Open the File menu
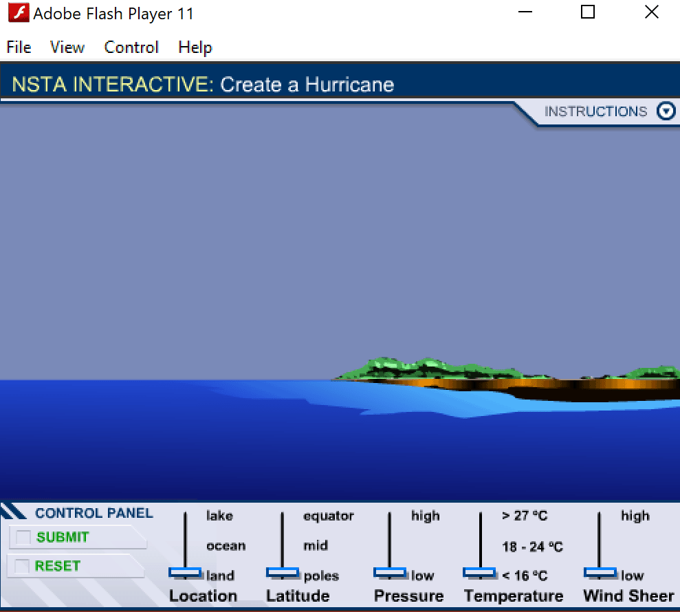The width and height of the screenshot is (680, 612). point(18,47)
